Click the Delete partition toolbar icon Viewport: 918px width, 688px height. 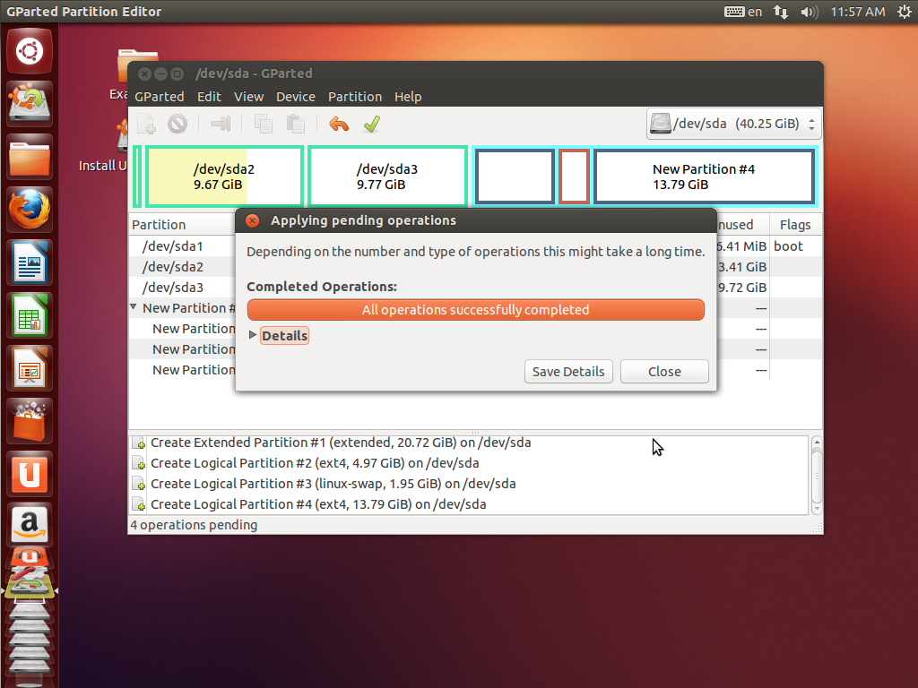point(178,125)
